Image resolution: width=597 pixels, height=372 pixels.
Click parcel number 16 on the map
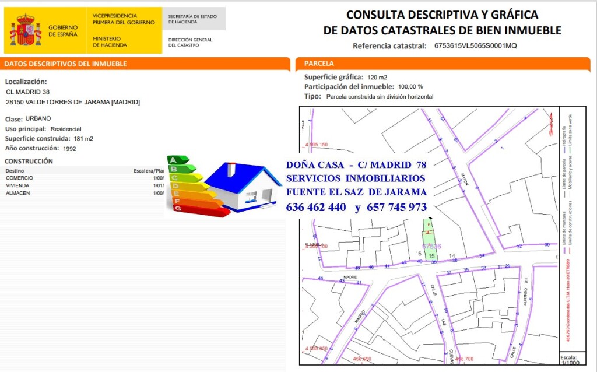pos(419,254)
